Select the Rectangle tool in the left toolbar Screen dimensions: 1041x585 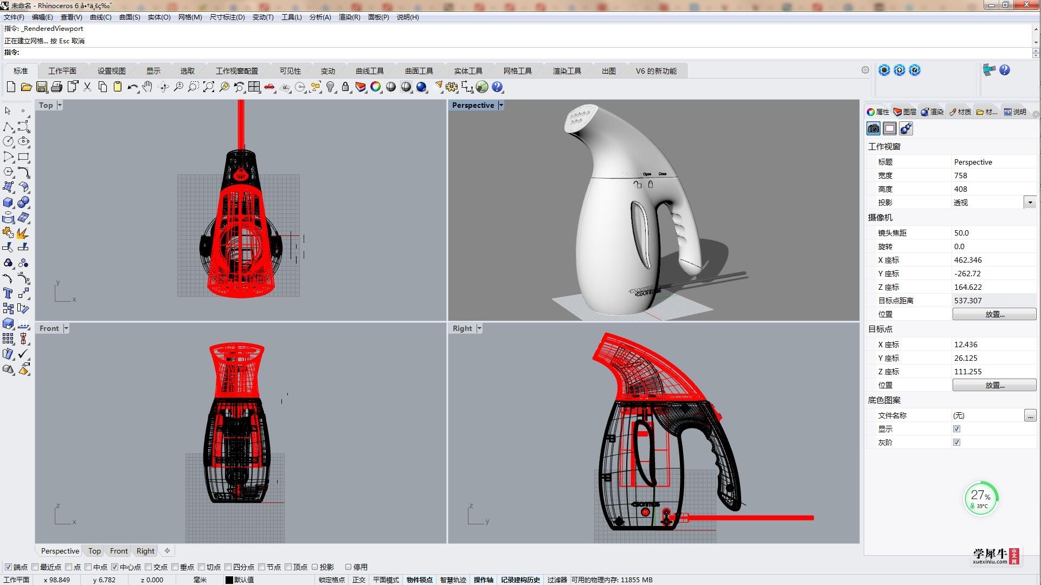tap(23, 157)
